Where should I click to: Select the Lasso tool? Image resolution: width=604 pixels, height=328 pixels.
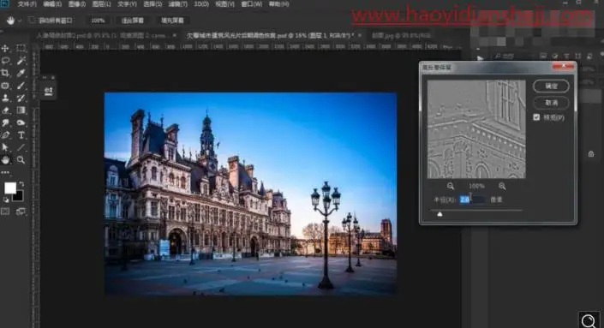(x=5, y=61)
